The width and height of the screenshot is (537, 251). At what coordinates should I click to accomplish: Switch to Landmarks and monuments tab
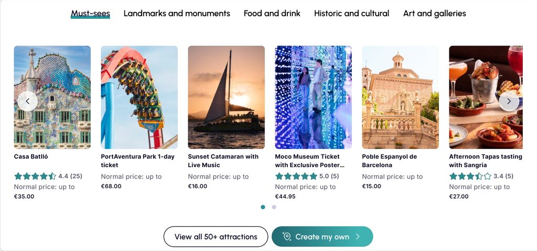pyautogui.click(x=177, y=14)
